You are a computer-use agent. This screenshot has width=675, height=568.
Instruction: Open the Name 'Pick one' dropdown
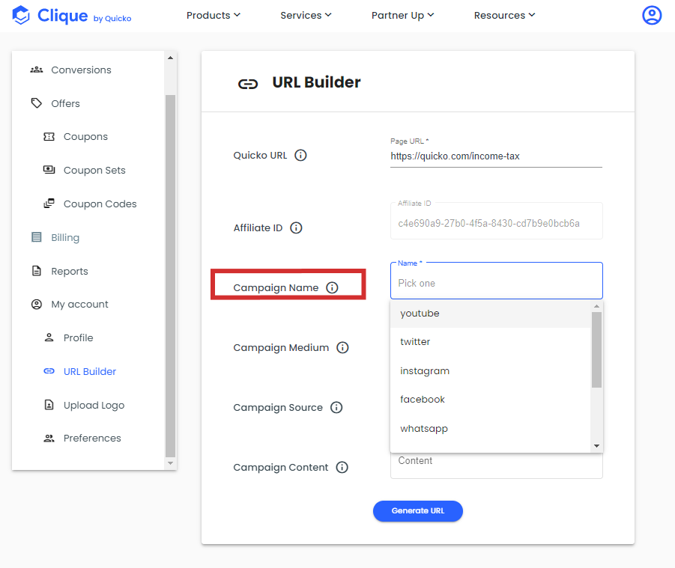tap(497, 281)
